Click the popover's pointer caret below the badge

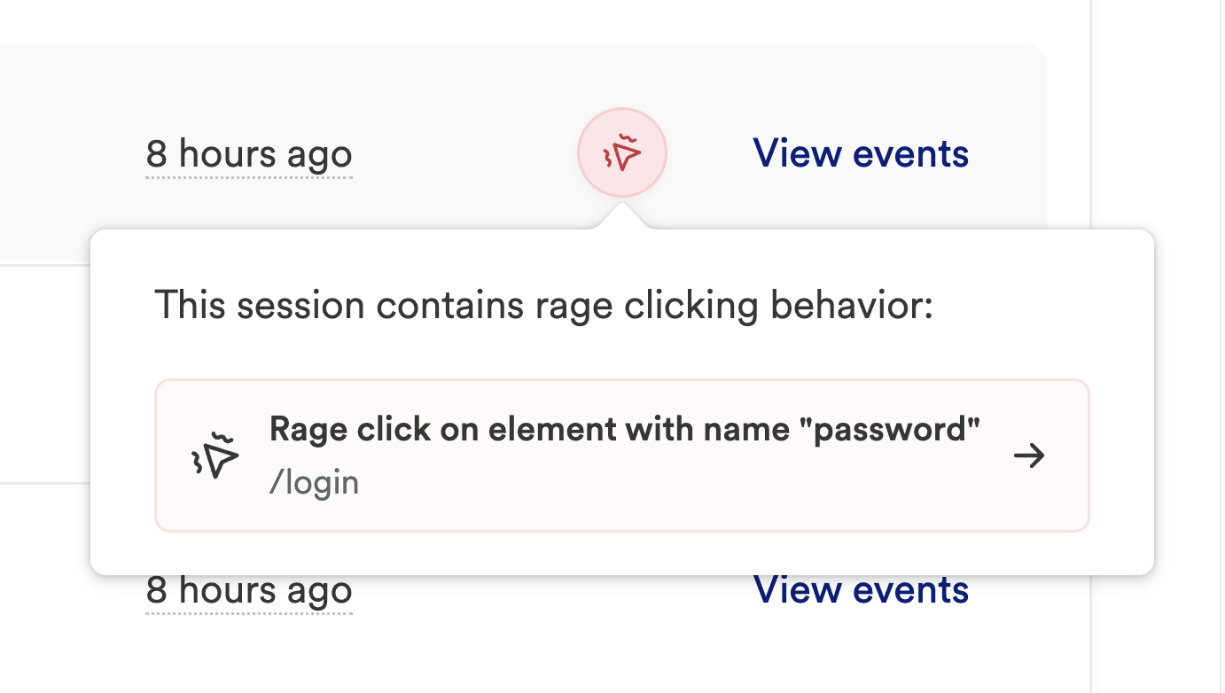coord(622,216)
